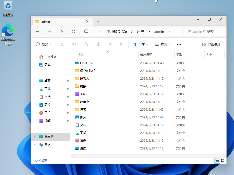Unpin 桌面 from the quick access sidebar

[67, 81]
